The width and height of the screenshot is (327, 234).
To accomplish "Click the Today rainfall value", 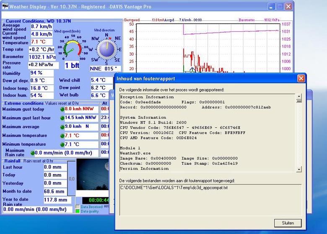I will coord(55,175).
